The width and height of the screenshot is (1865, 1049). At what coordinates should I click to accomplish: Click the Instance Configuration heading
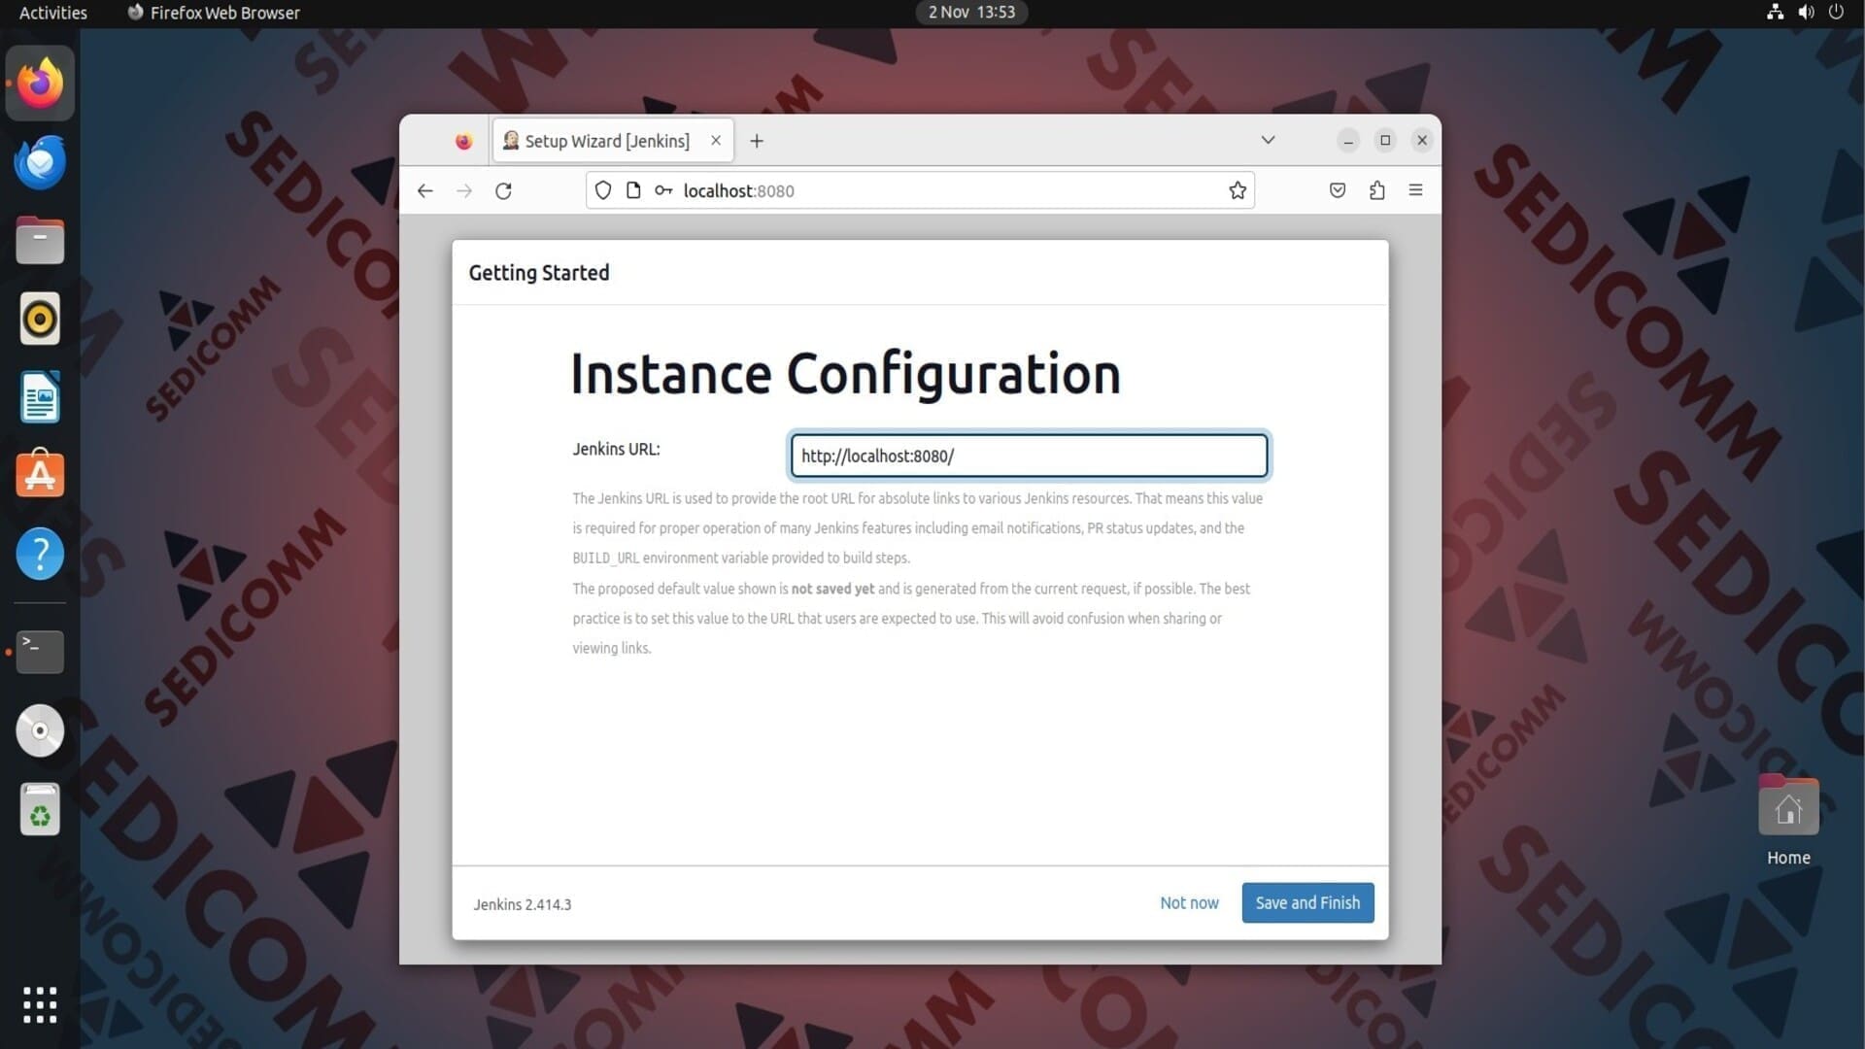coord(845,374)
